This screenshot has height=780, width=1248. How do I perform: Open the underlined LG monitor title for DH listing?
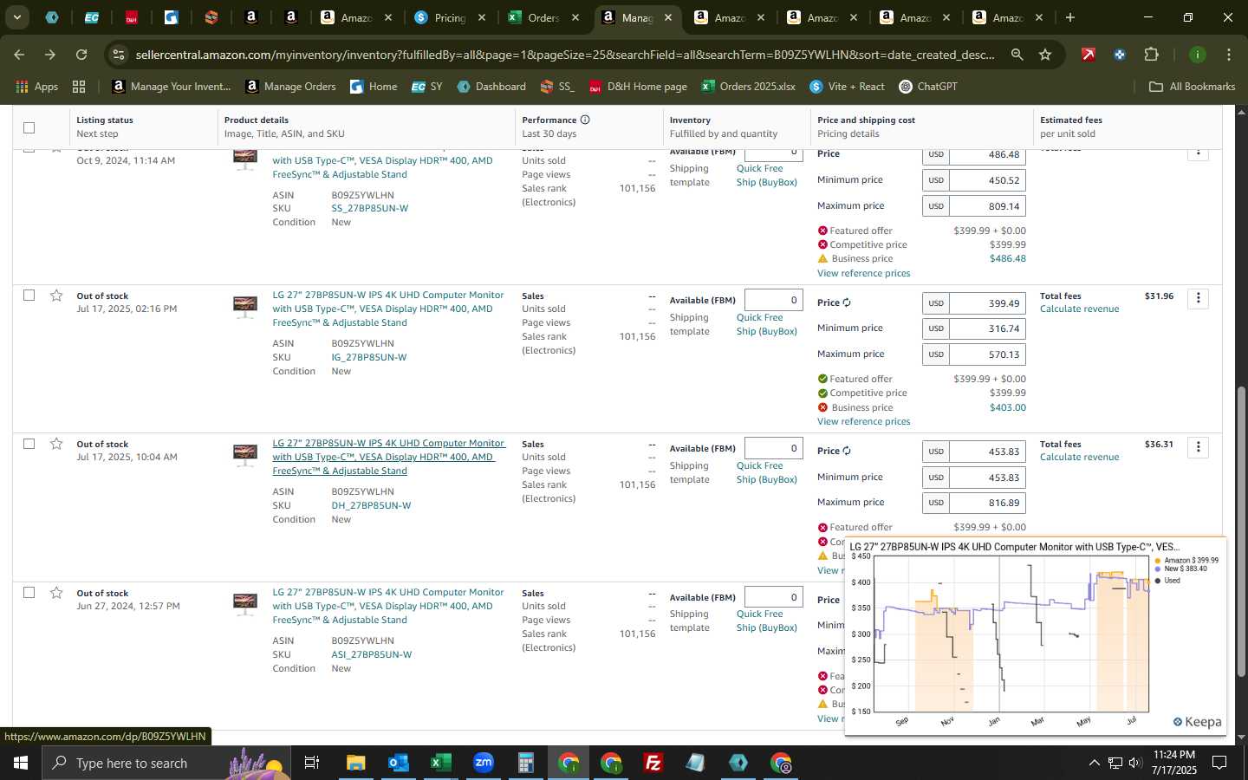[x=388, y=457]
